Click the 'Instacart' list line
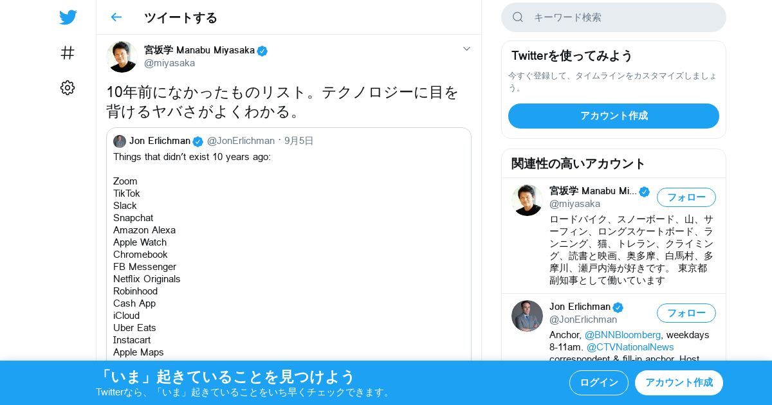The height and width of the screenshot is (405, 772). click(x=132, y=340)
